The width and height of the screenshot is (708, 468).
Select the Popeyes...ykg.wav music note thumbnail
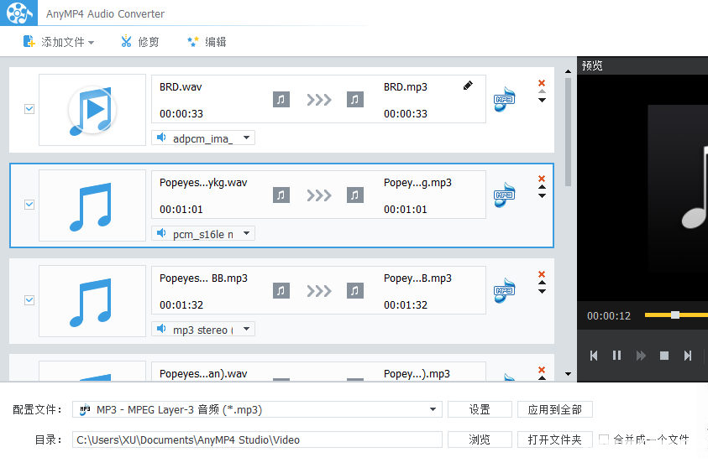click(x=92, y=205)
